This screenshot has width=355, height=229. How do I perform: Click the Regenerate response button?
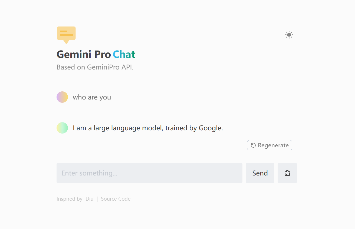(269, 145)
